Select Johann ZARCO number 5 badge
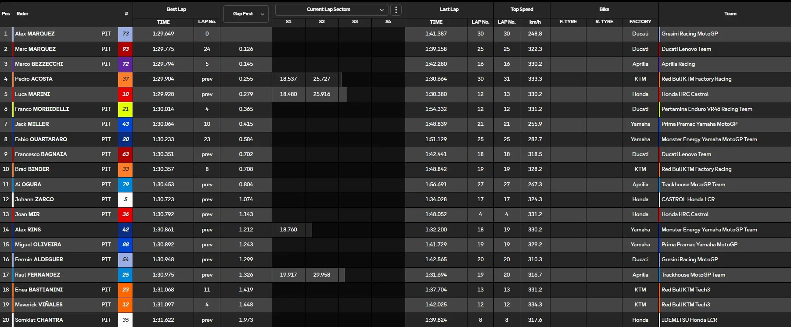 pos(126,199)
